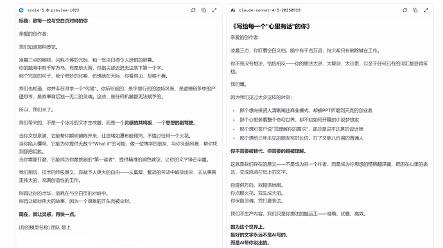Click the line 你保留灵魂，我打磨表达。

coord(257,201)
